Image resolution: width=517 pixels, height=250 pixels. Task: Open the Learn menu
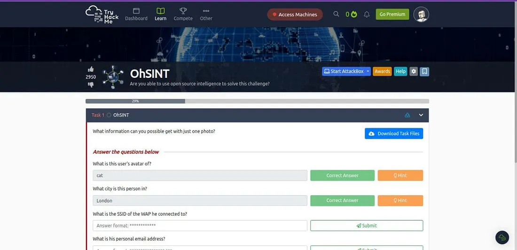161,15
